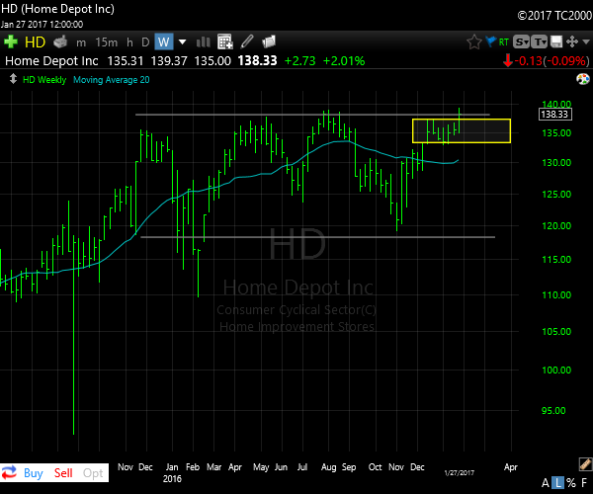Select arithmetic 'A' scale mode
The width and height of the screenshot is (593, 494).
tap(546, 483)
